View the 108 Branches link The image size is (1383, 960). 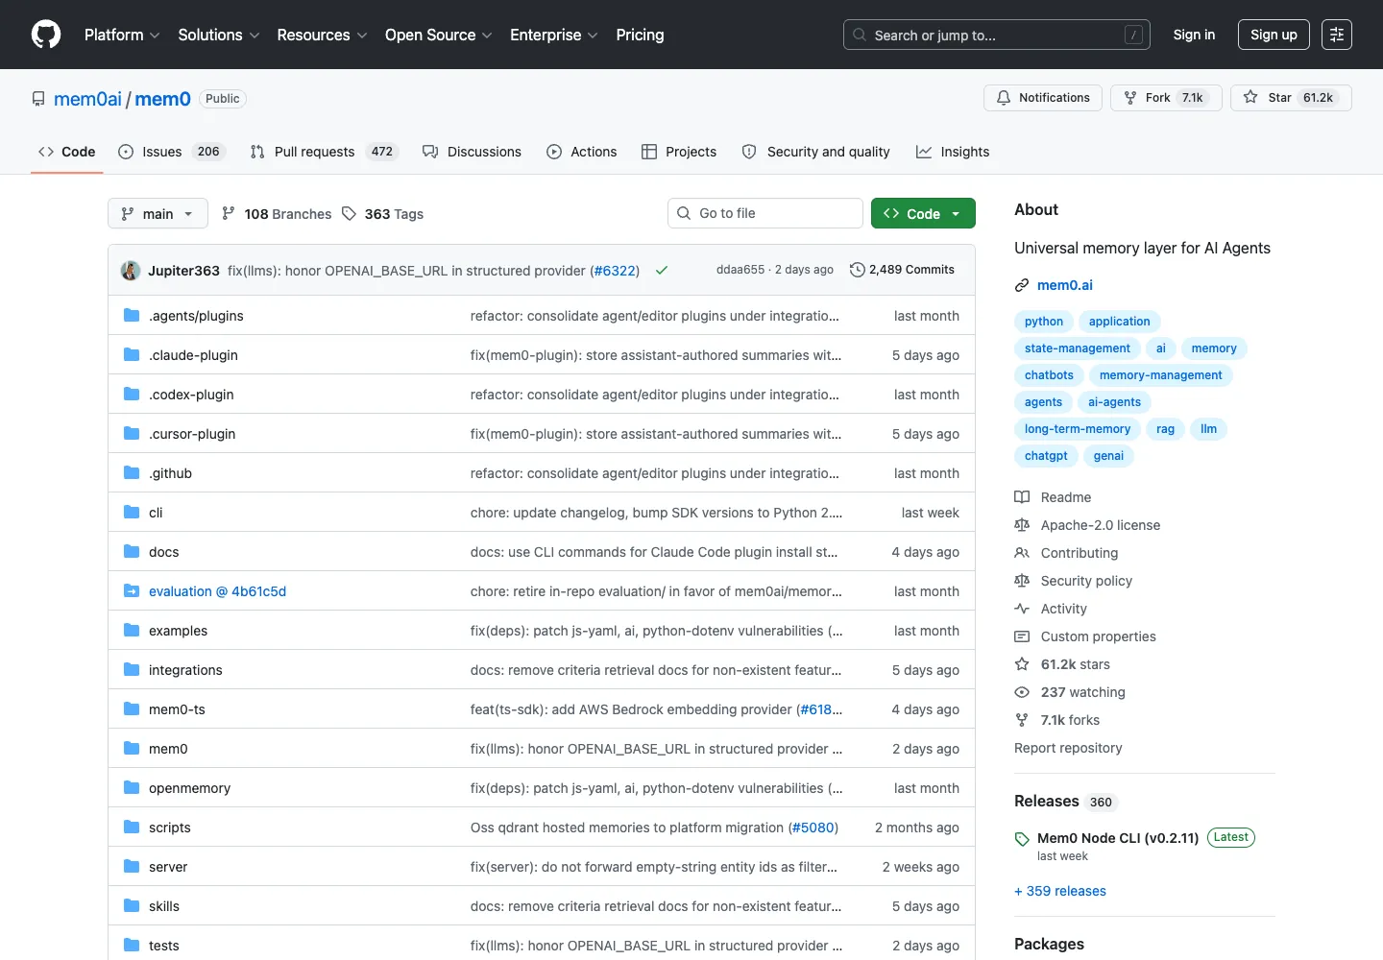[277, 214]
